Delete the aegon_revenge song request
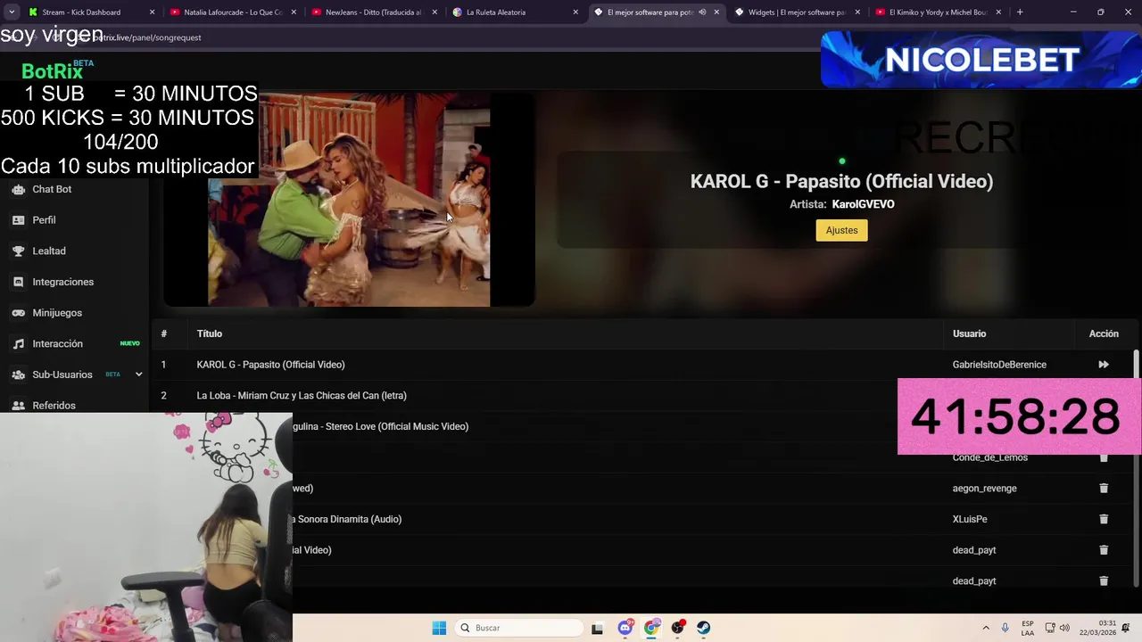 tap(1104, 489)
